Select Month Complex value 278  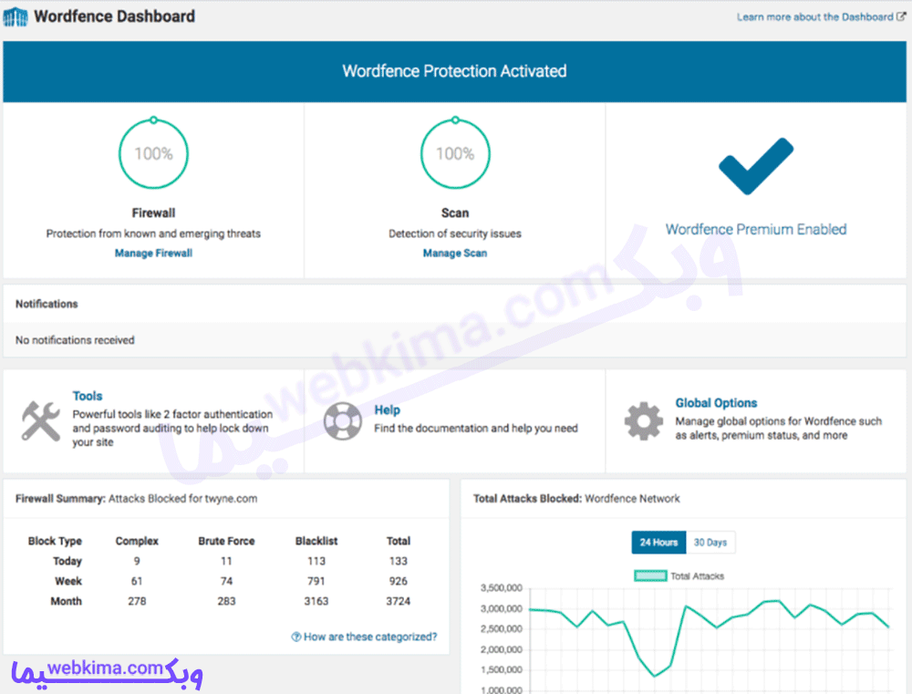(137, 601)
